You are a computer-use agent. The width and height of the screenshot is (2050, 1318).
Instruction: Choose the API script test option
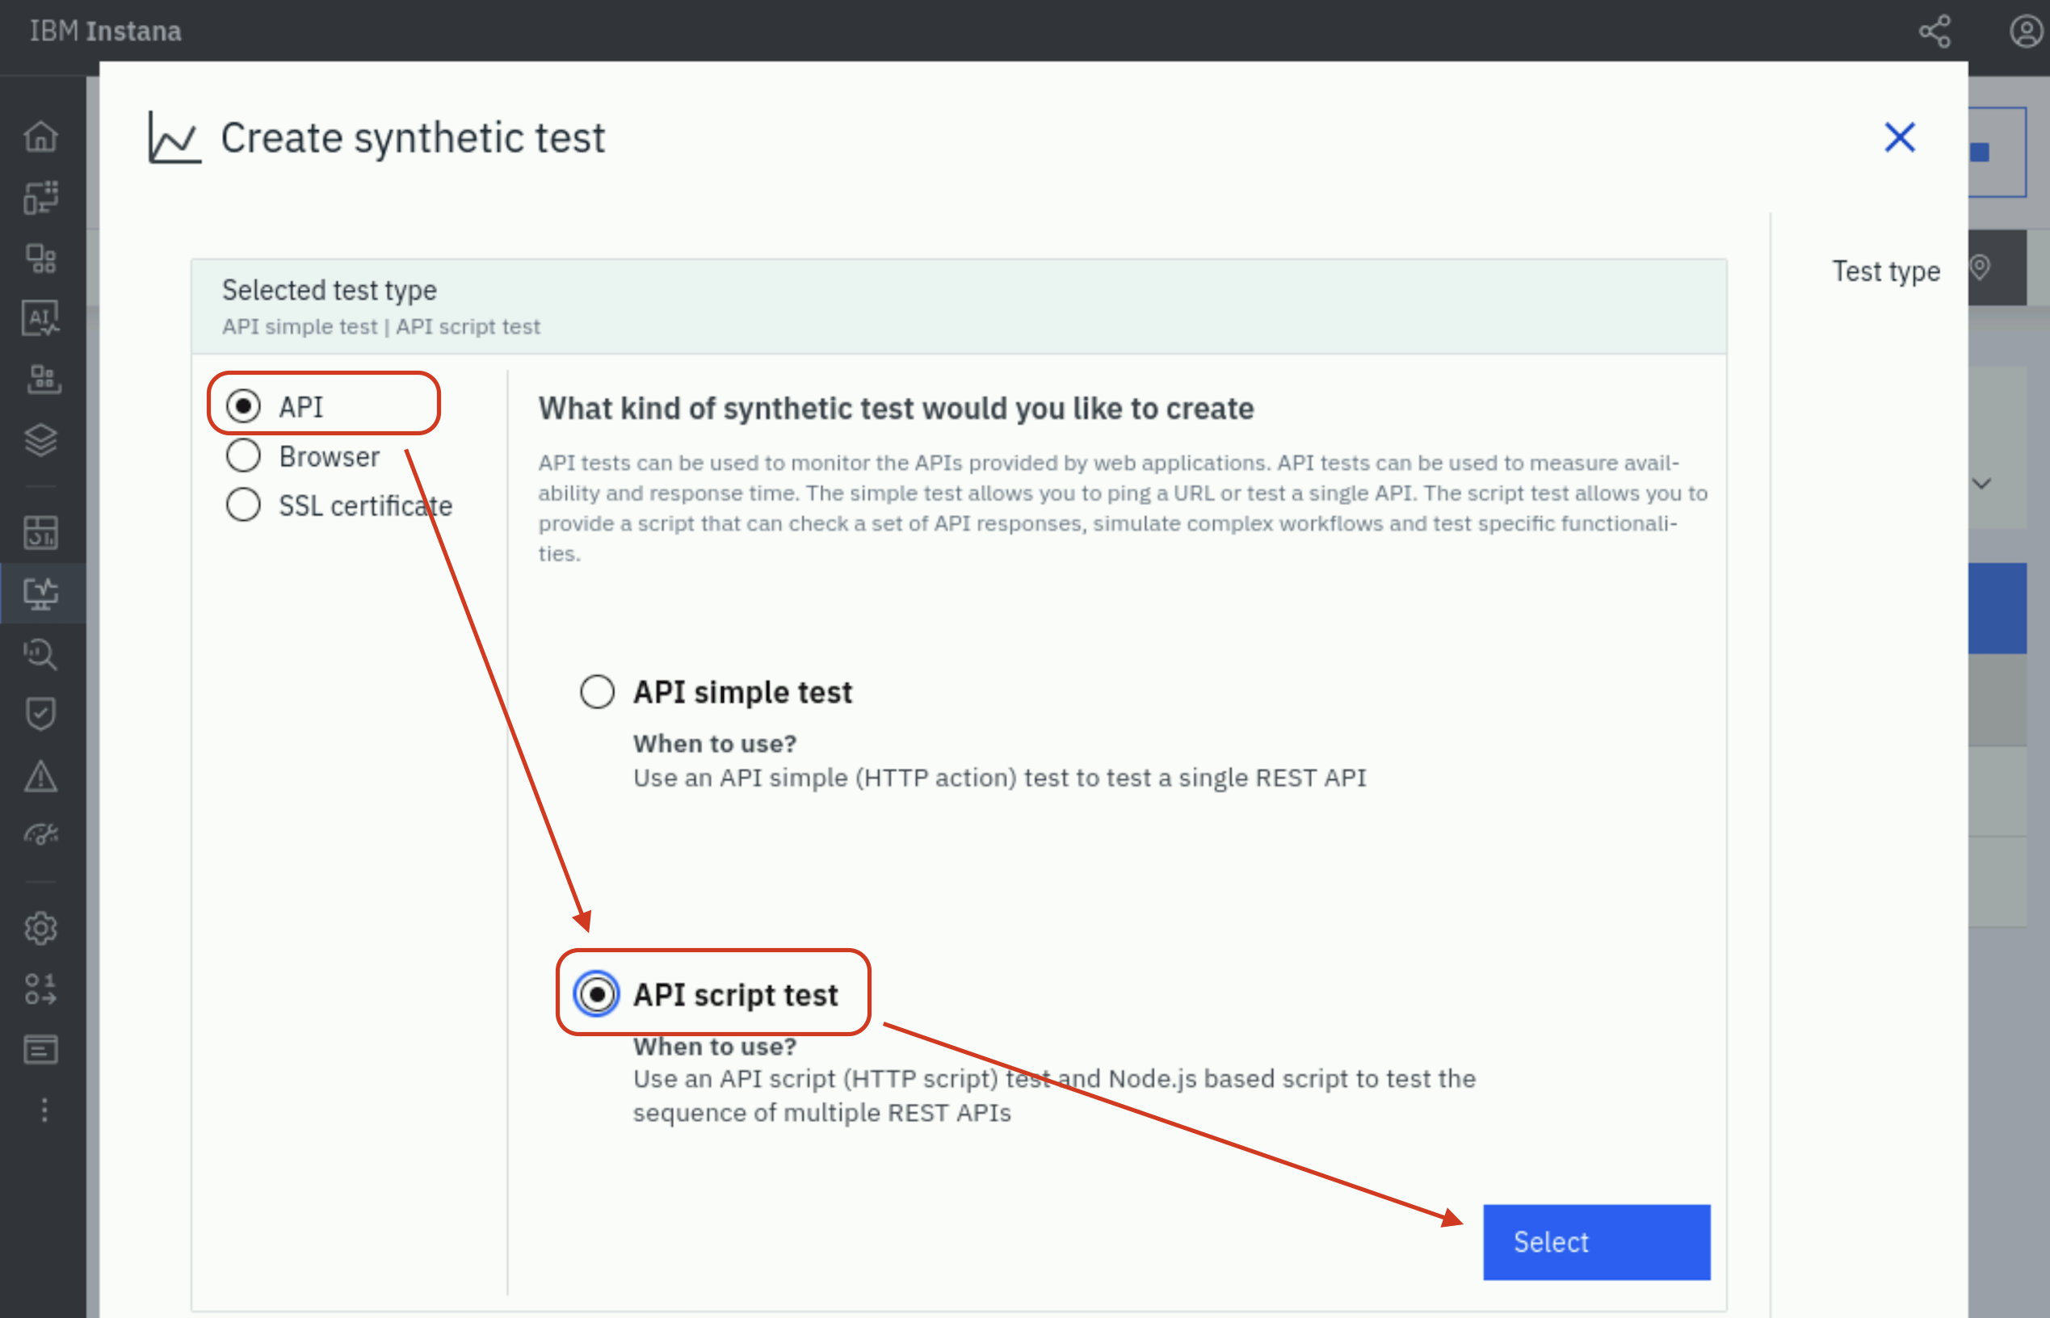(x=598, y=994)
